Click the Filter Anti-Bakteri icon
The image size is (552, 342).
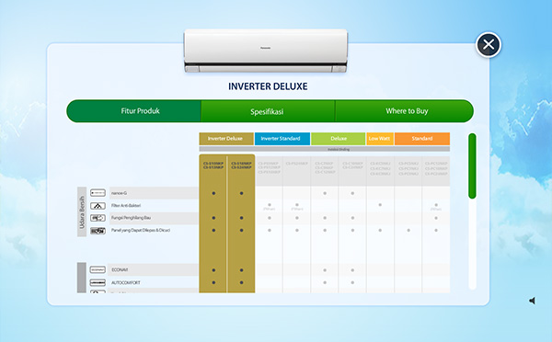(x=98, y=206)
